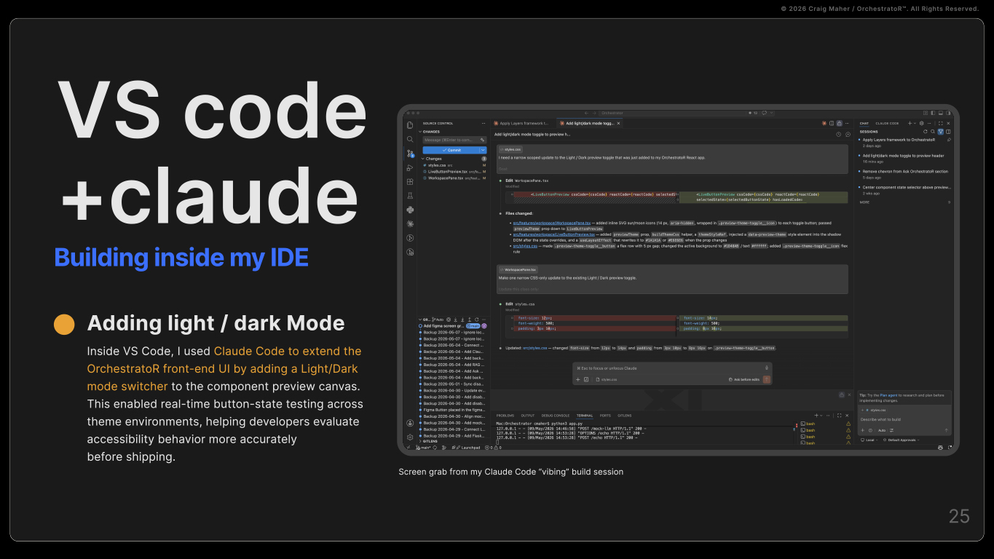This screenshot has width=994, height=559.
Task: Close the Add light/dark mode toggle tab
Action: 619,124
